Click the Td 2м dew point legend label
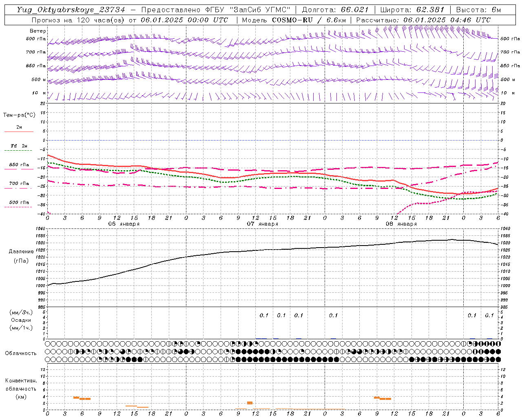This screenshot has width=522, height=417. pos(19,146)
